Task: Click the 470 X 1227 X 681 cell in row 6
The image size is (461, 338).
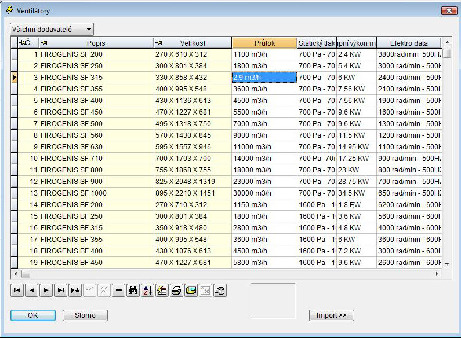Action: click(x=193, y=112)
